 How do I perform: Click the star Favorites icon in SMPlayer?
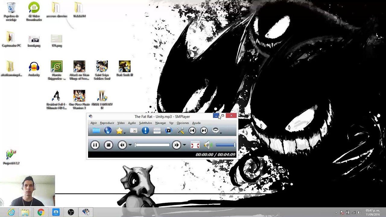click(x=119, y=131)
